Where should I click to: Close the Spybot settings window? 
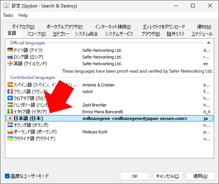point(210,6)
